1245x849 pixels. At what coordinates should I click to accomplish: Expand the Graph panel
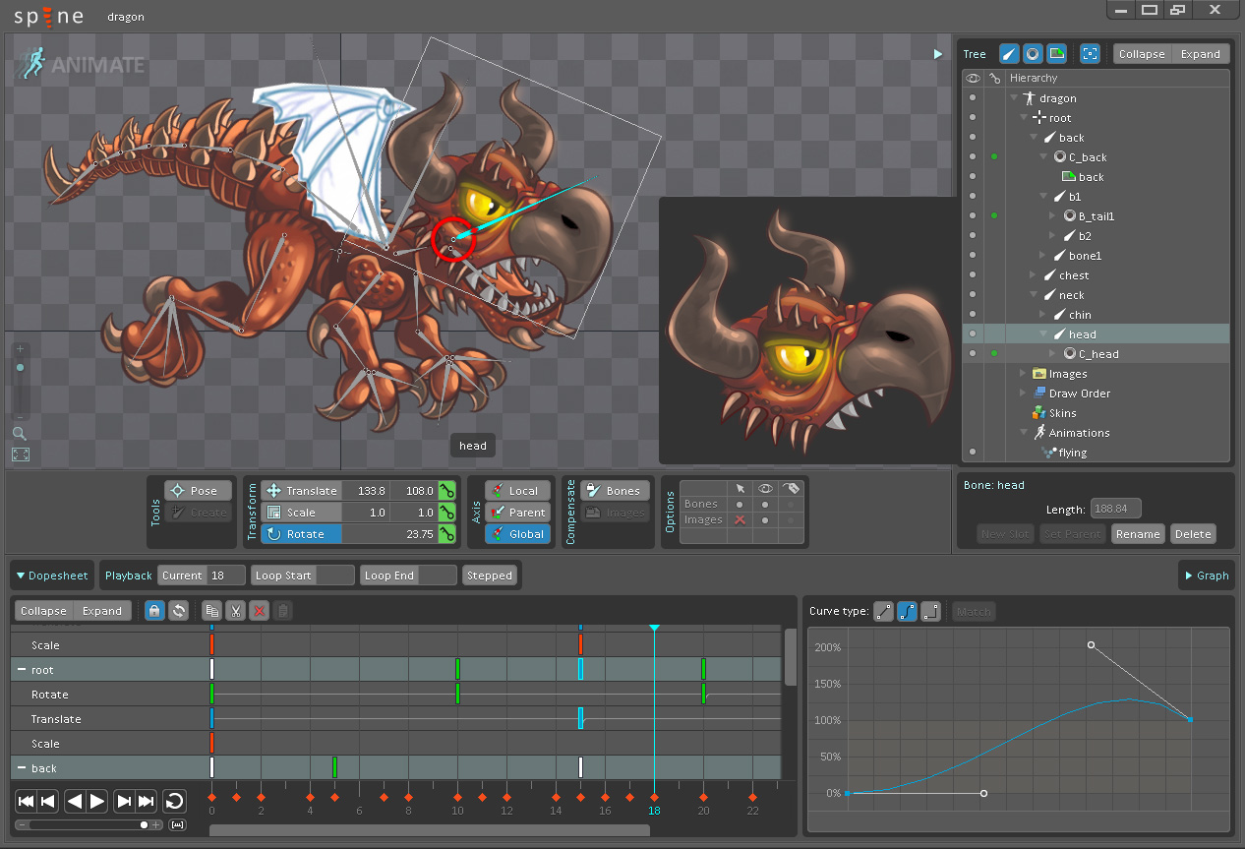(1207, 576)
